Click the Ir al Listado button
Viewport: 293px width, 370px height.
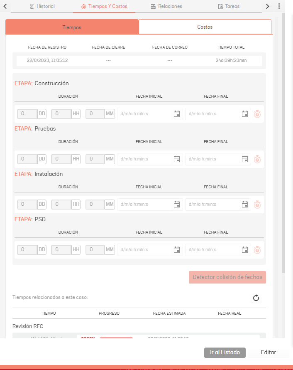pos(225,353)
